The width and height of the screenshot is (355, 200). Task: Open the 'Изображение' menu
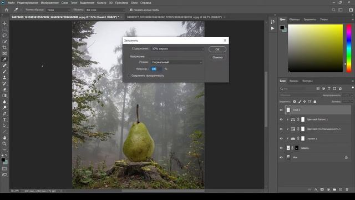click(49, 3)
